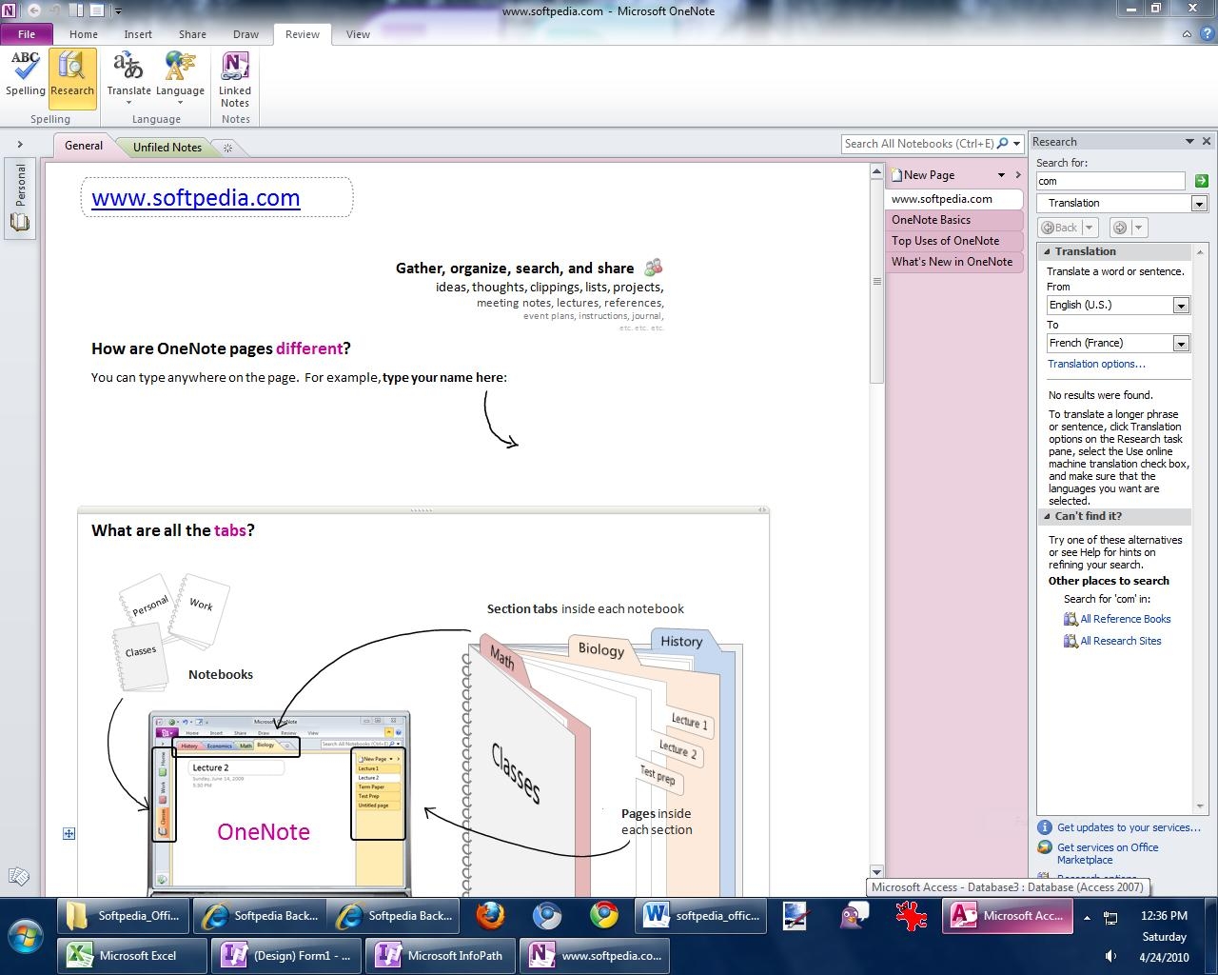Image resolution: width=1218 pixels, height=975 pixels.
Task: Open the Translation service dropdown
Action: coord(1198,204)
